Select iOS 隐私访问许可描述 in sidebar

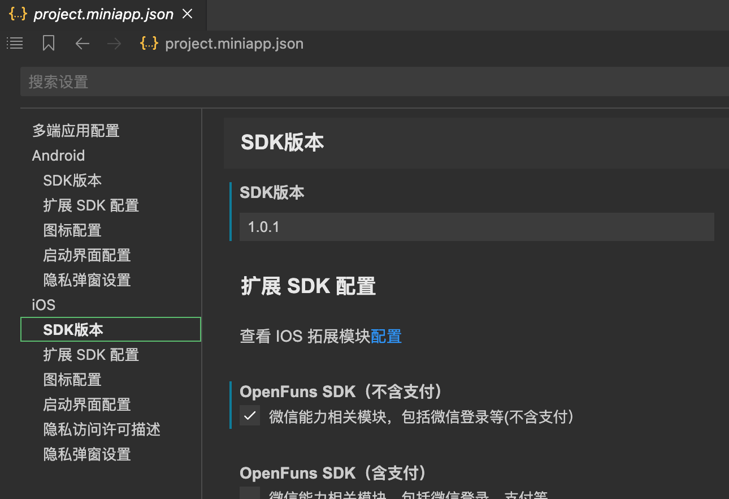[102, 429]
